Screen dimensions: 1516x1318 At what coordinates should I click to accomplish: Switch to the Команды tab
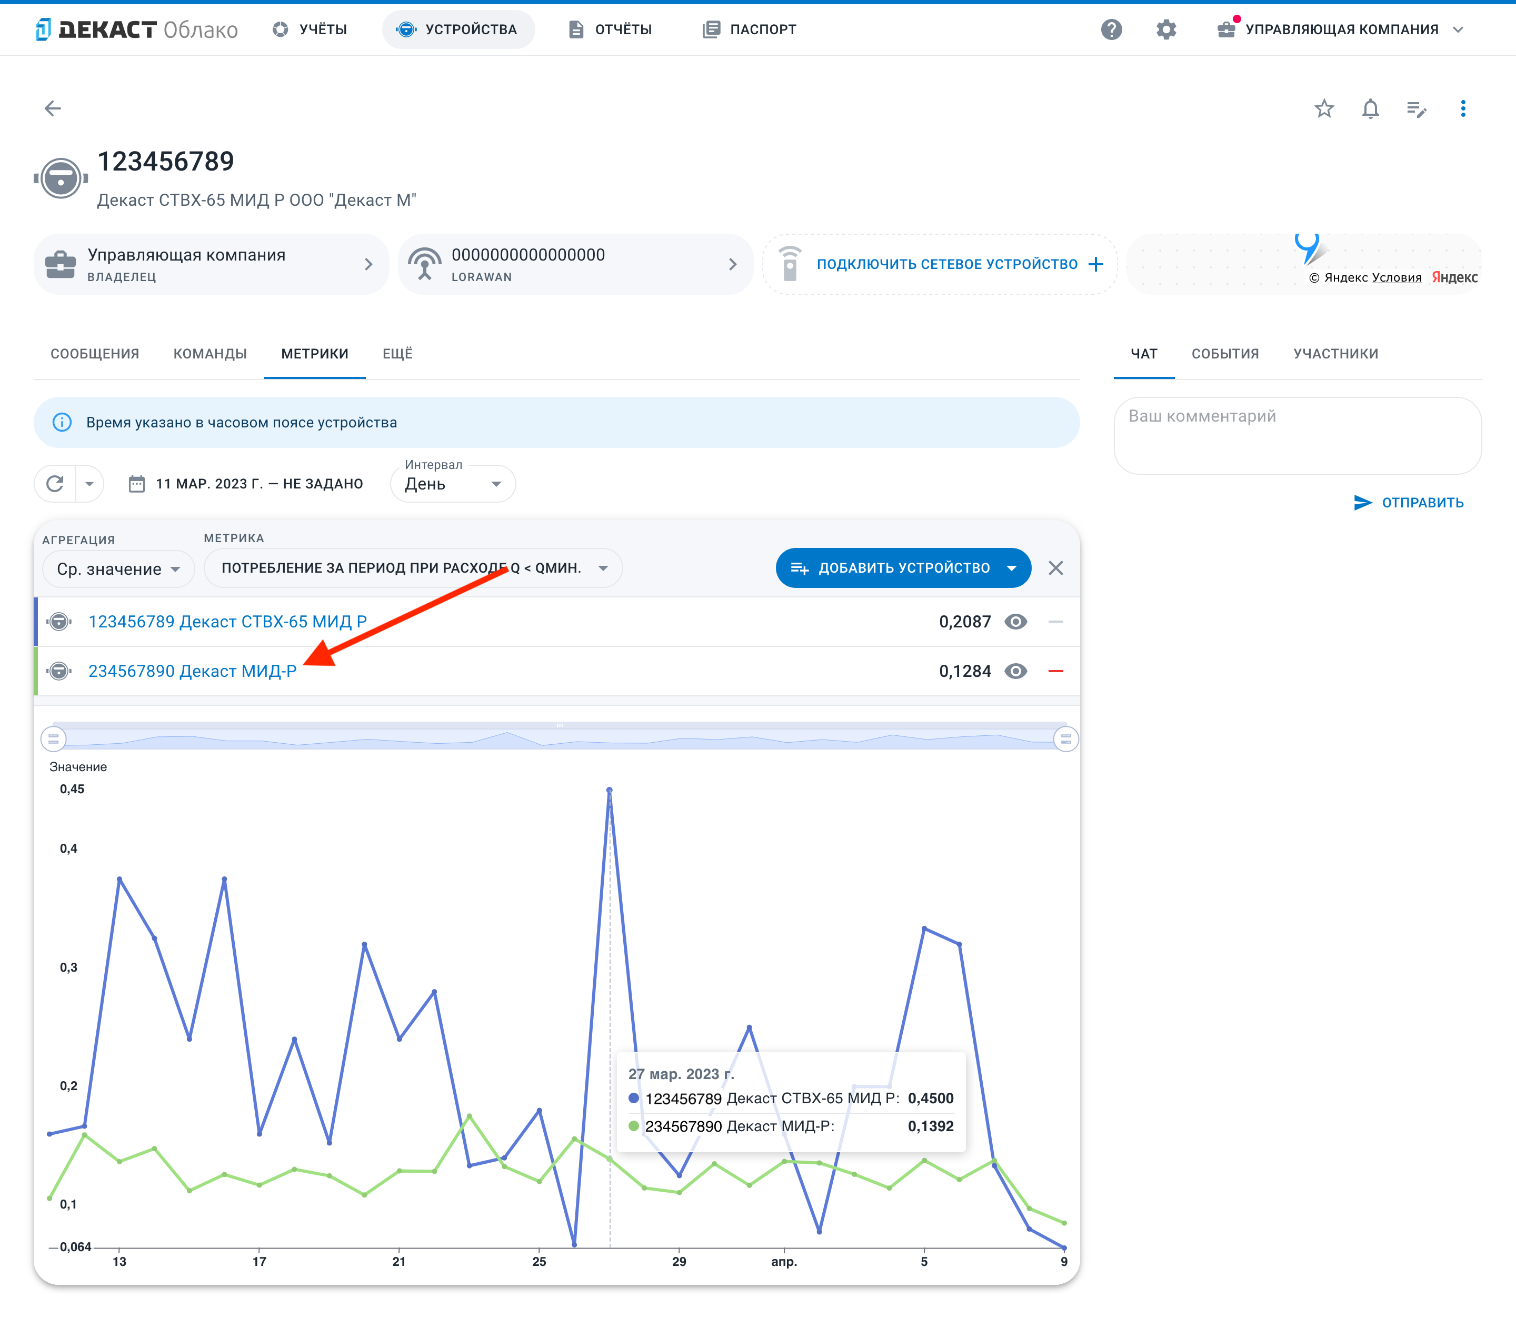[x=211, y=354]
